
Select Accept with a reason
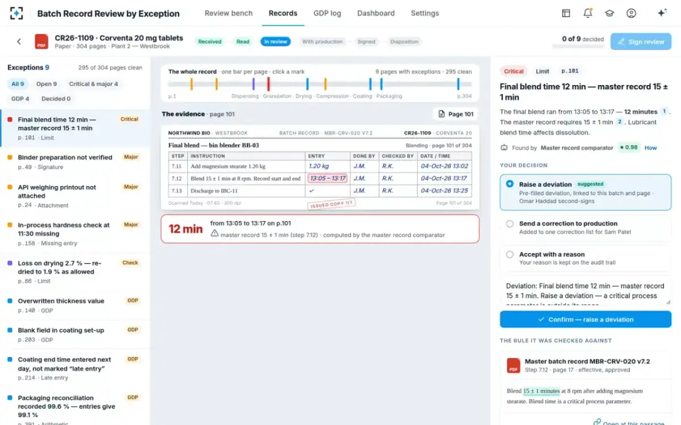coord(586,258)
